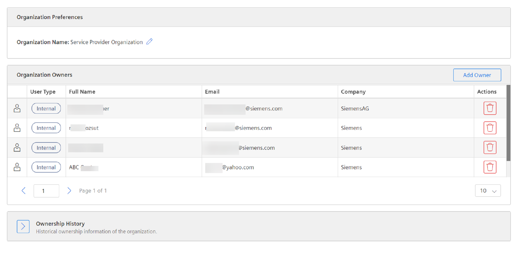Click the Organization Preferences heading
This screenshot has width=522, height=263.
tap(50, 17)
